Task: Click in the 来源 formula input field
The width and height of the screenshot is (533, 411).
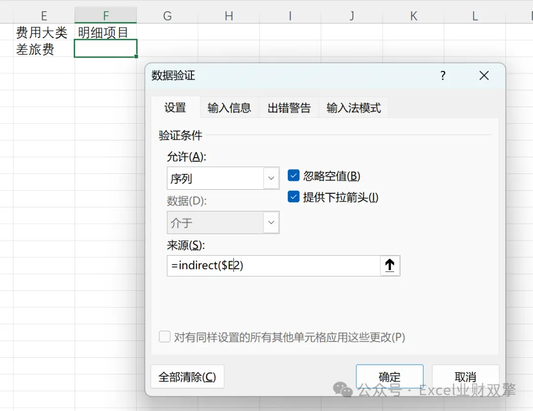Action: point(273,266)
